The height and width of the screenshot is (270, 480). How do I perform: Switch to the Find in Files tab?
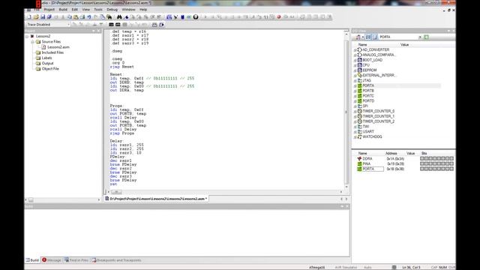[x=76, y=260]
